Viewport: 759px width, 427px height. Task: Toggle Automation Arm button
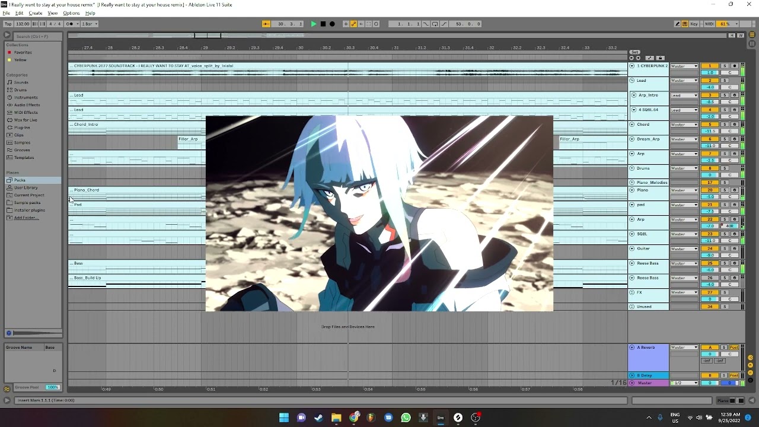pyautogui.click(x=353, y=24)
